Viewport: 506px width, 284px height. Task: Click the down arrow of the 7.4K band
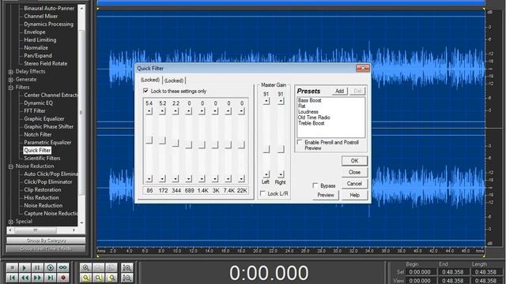tap(228, 178)
